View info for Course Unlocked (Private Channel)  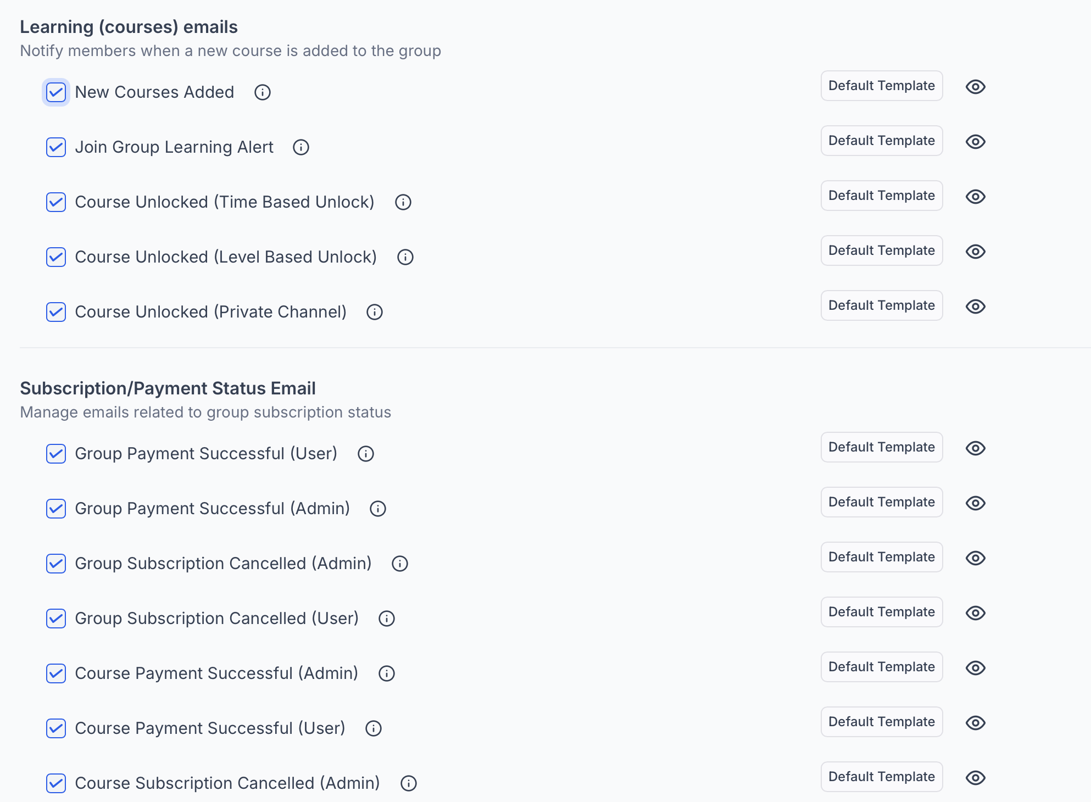click(x=375, y=312)
